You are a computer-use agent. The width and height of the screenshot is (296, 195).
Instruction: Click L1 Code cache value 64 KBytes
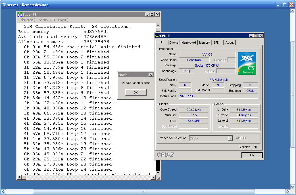click(x=244, y=115)
